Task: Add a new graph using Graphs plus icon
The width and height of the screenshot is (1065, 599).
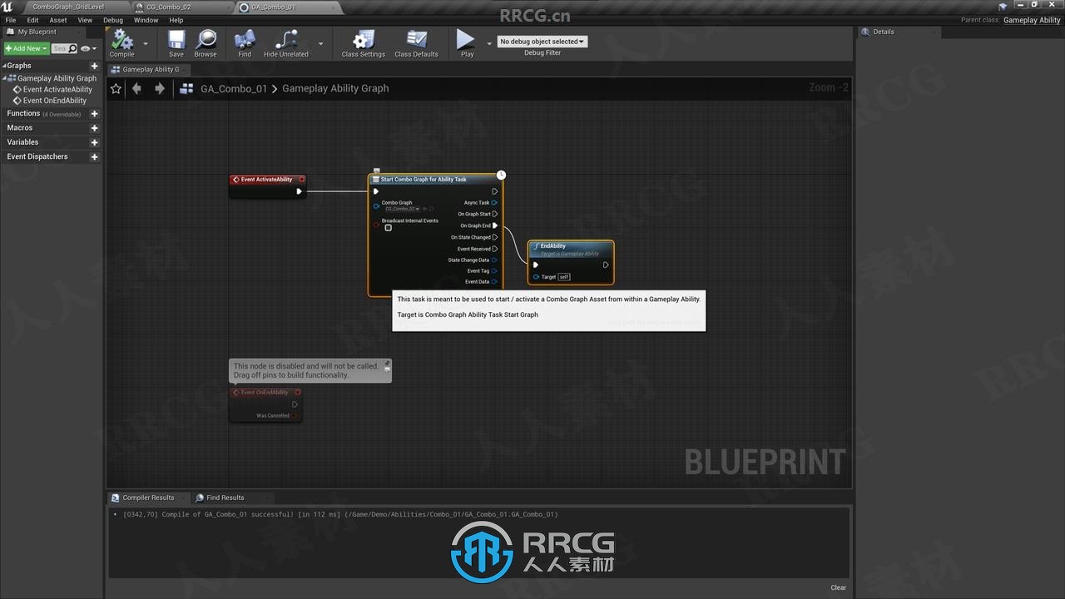Action: (x=94, y=66)
